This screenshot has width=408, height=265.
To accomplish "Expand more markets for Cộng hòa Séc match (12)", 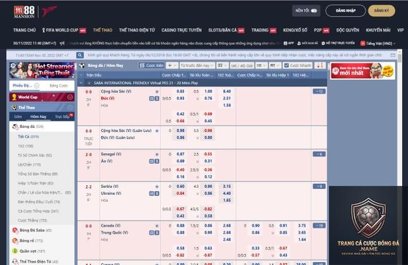I will pos(319,91).
